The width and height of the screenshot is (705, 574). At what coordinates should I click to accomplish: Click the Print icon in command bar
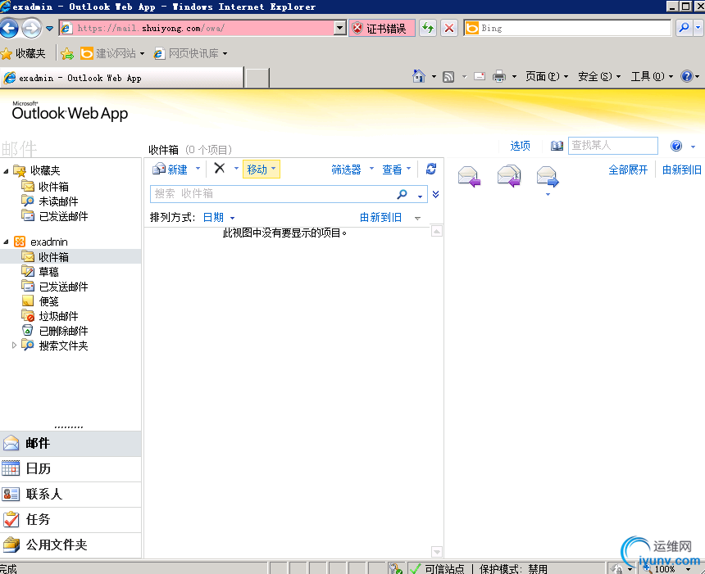pos(498,76)
